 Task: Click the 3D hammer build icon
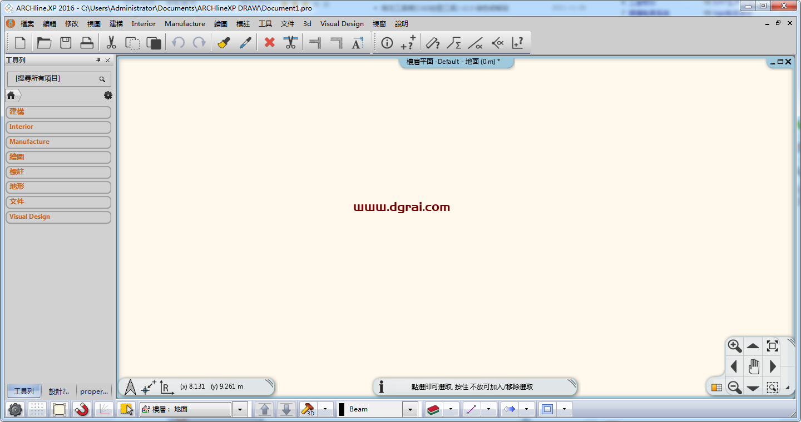tap(308, 409)
